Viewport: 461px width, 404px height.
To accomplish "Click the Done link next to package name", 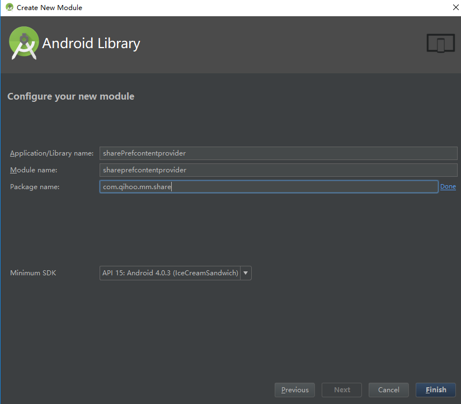I will pyautogui.click(x=448, y=186).
